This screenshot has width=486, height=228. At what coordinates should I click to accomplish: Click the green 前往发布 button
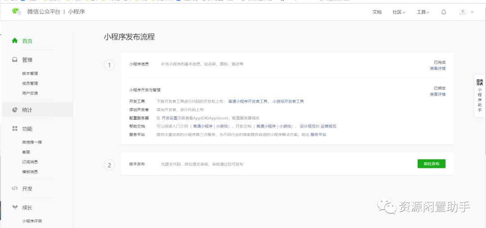[432, 164]
